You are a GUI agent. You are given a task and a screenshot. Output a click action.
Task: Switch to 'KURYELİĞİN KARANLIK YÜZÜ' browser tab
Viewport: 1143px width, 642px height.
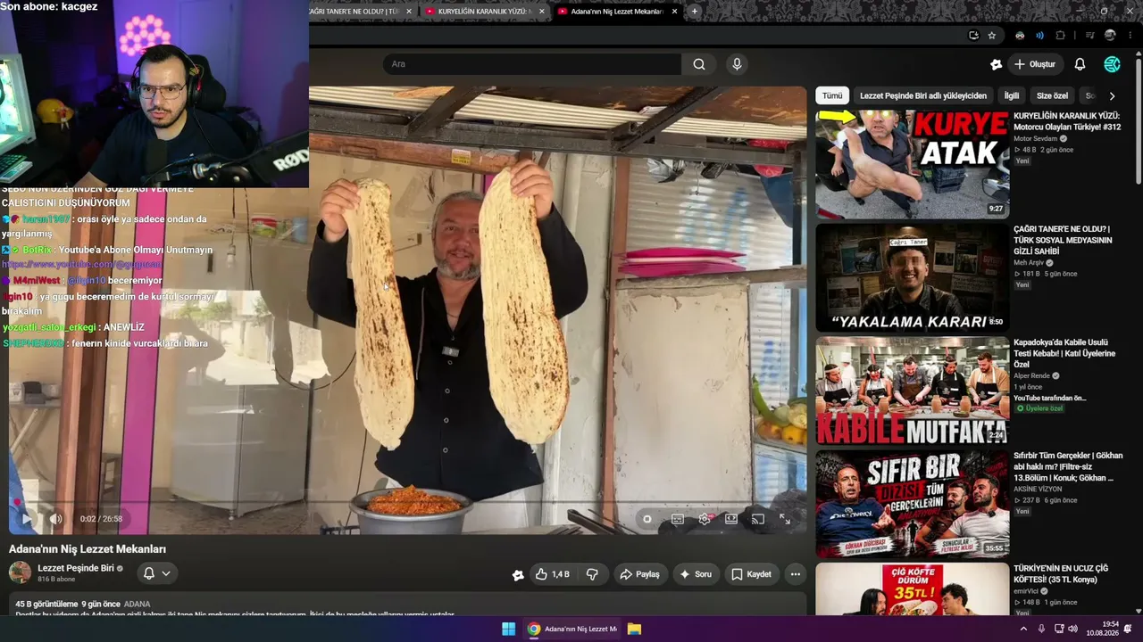point(484,12)
